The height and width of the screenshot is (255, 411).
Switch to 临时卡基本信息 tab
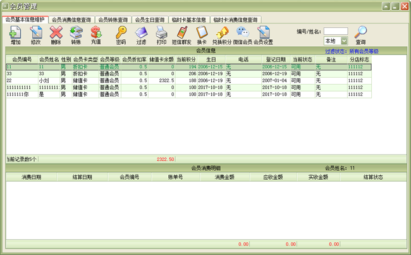(x=188, y=20)
